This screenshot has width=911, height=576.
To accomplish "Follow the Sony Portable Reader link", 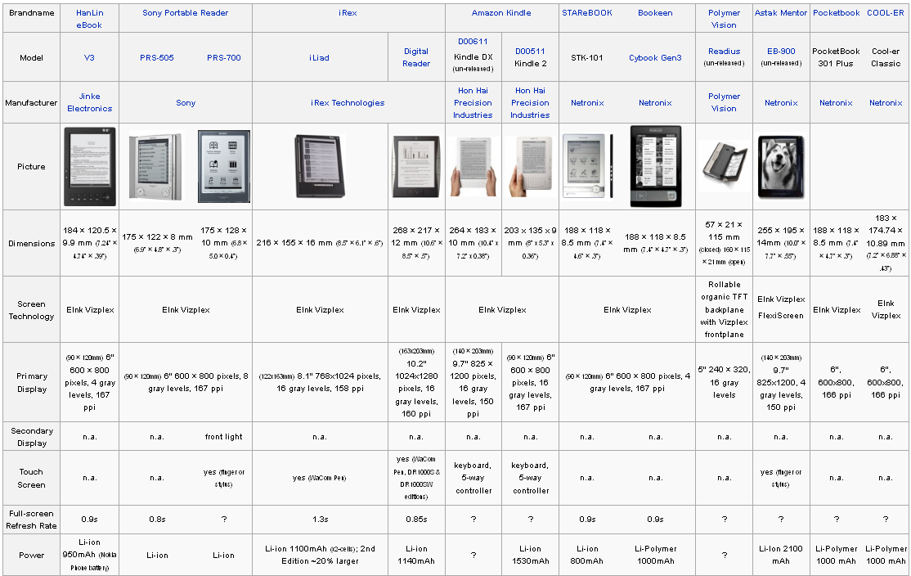I will (x=185, y=13).
